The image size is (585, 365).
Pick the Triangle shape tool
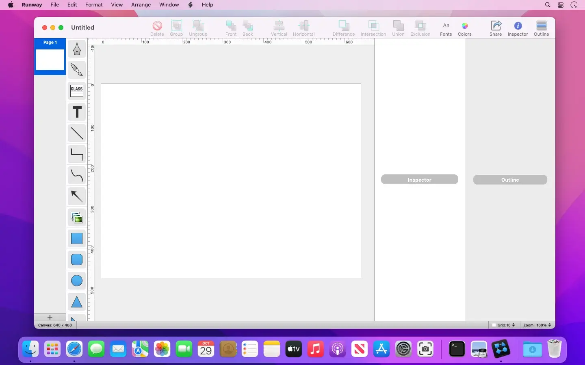coord(77,302)
